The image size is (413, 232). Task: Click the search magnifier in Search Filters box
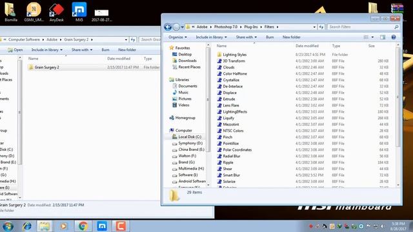(396, 27)
